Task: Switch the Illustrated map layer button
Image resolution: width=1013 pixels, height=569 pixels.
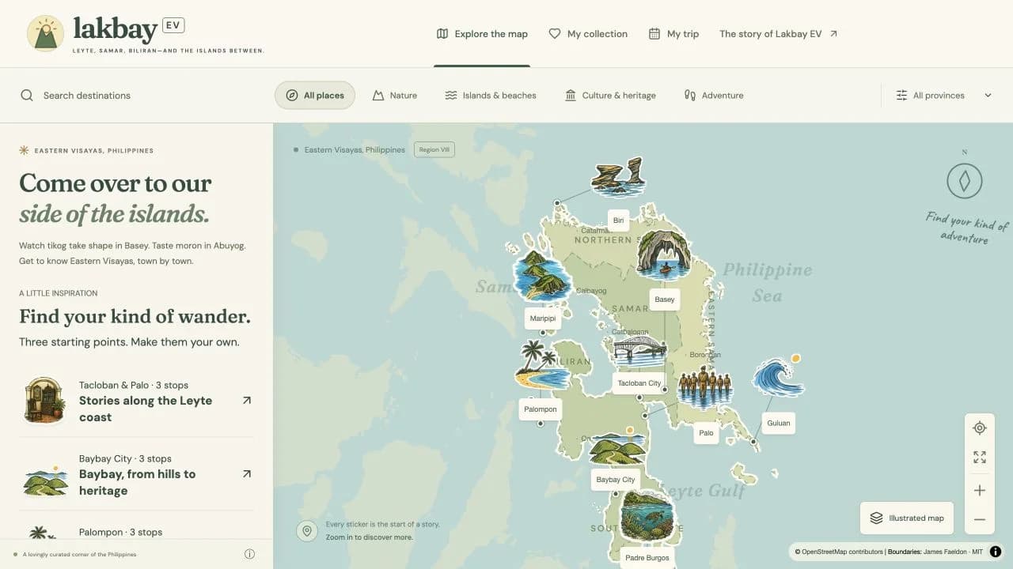Action: point(907,518)
